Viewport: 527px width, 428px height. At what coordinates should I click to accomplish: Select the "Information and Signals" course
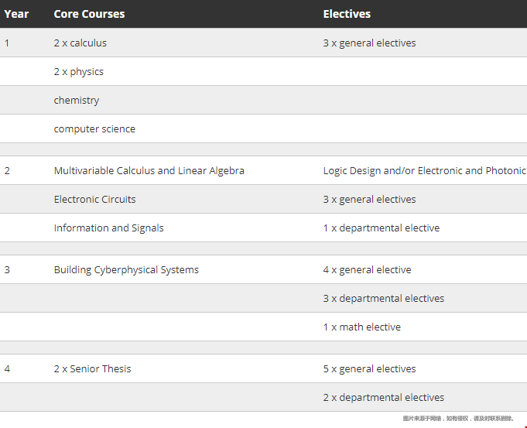[109, 228]
